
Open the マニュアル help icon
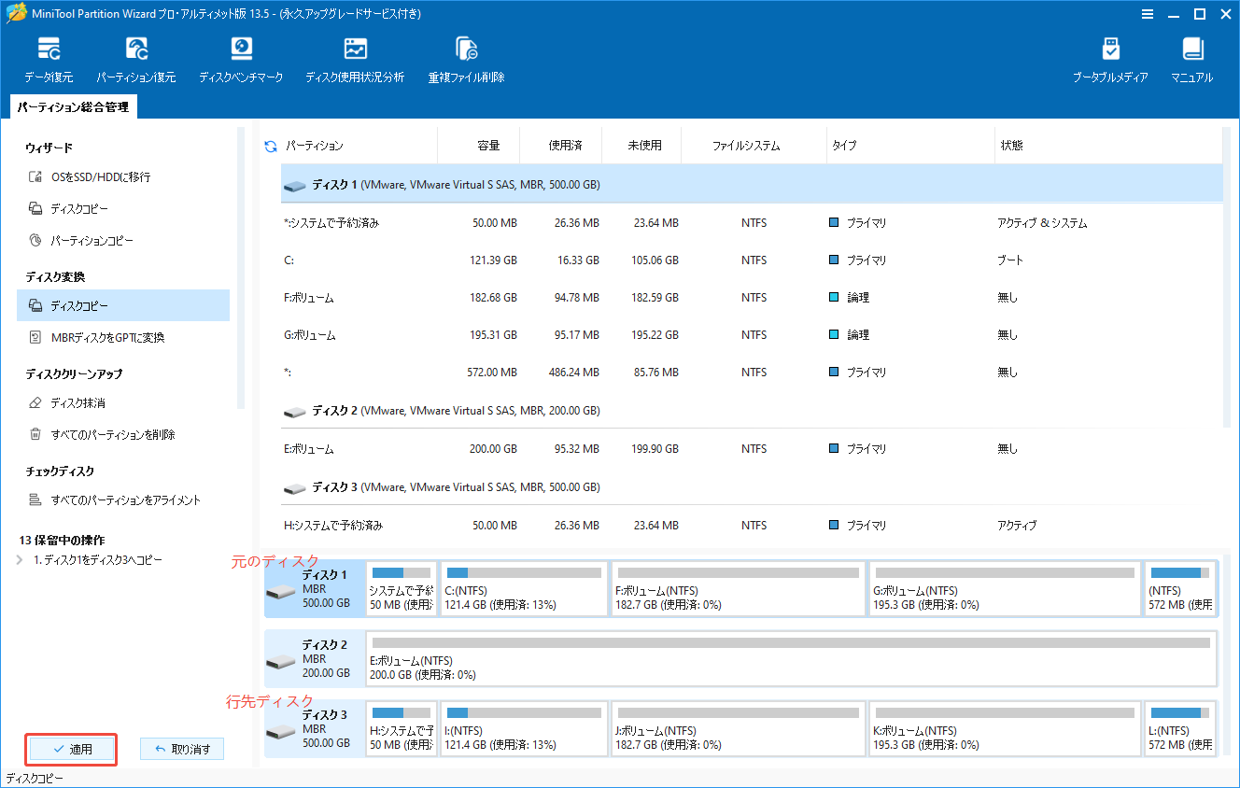pos(1191,56)
